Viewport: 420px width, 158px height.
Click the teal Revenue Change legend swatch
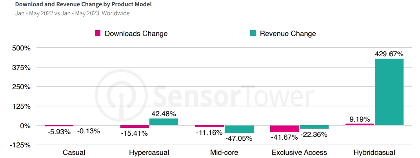(x=253, y=33)
